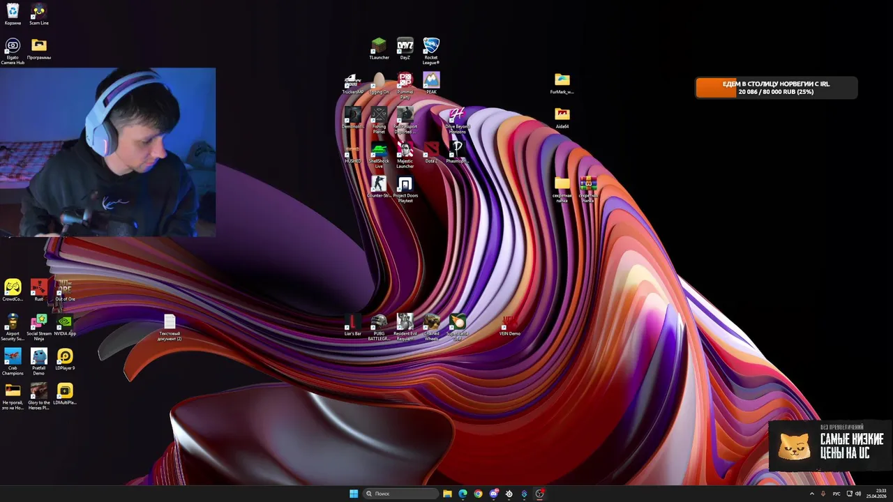
Task: Select the Red Passport Deported shortcut
Action: pos(405,120)
